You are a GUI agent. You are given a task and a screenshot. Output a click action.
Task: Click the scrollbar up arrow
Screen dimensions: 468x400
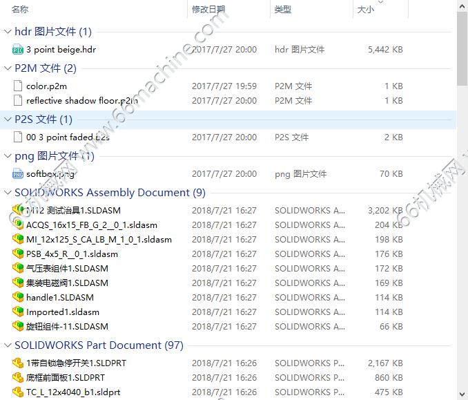pos(462,6)
